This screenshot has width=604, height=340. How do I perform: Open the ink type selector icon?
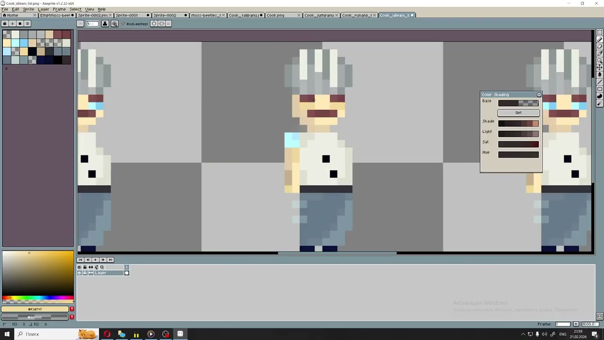tap(105, 24)
